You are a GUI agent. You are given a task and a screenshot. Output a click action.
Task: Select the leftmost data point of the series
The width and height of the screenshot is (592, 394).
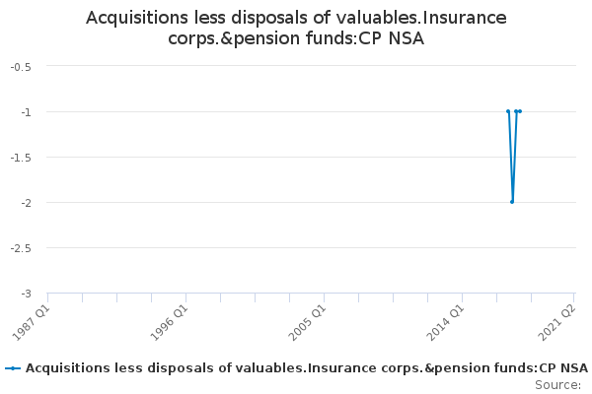pyautogui.click(x=508, y=111)
